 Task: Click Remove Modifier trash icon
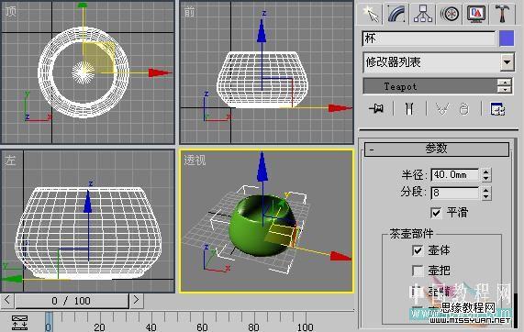coord(464,109)
